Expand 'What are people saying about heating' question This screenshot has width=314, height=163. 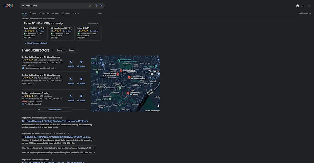(59, 152)
